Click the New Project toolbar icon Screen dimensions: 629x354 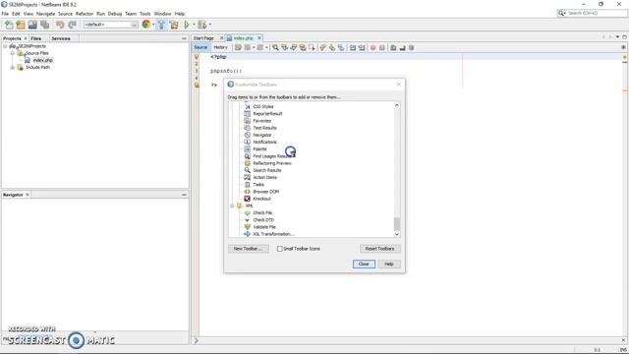pos(21,25)
